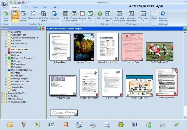187x130 pixels.
Task: Open All-in-One Search
Action: [44, 16]
